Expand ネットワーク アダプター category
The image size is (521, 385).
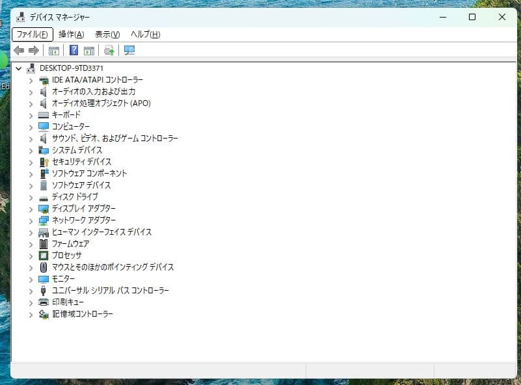click(30, 220)
